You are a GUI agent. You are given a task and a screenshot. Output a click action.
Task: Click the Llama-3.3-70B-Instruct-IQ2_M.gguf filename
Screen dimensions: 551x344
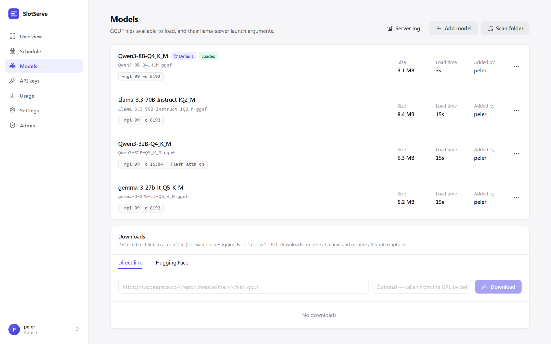[162, 109]
